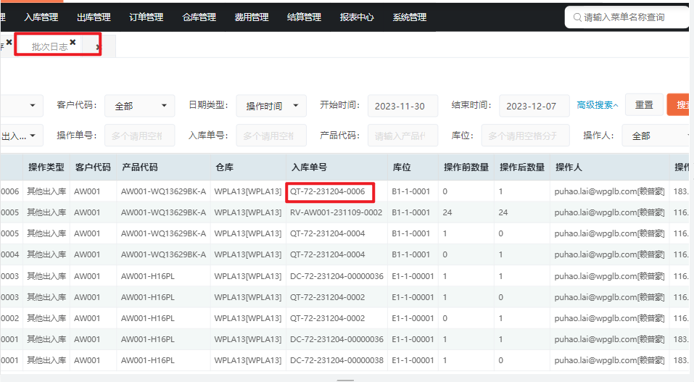Open the 入库管理 menu
The width and height of the screenshot is (694, 382).
(41, 17)
